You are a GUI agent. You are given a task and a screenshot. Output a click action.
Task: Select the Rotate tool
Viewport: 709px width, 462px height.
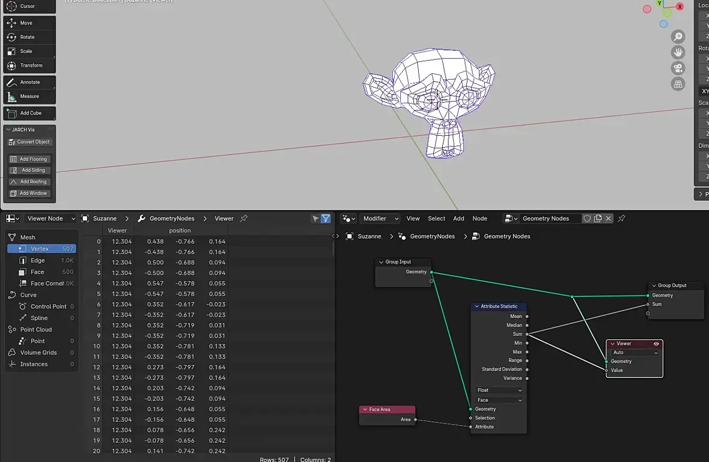tap(29, 37)
